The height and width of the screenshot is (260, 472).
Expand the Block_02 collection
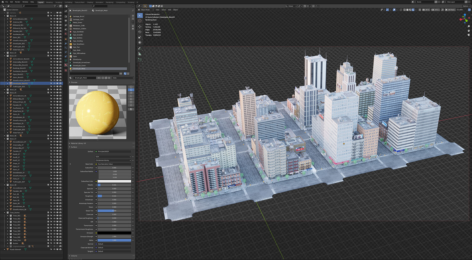[4, 53]
